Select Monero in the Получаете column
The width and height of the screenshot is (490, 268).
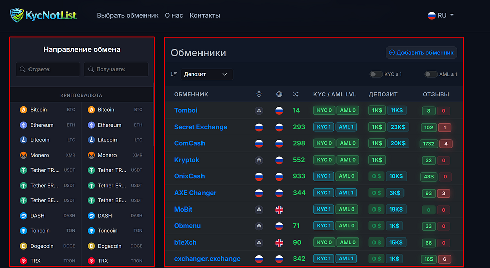(x=115, y=155)
